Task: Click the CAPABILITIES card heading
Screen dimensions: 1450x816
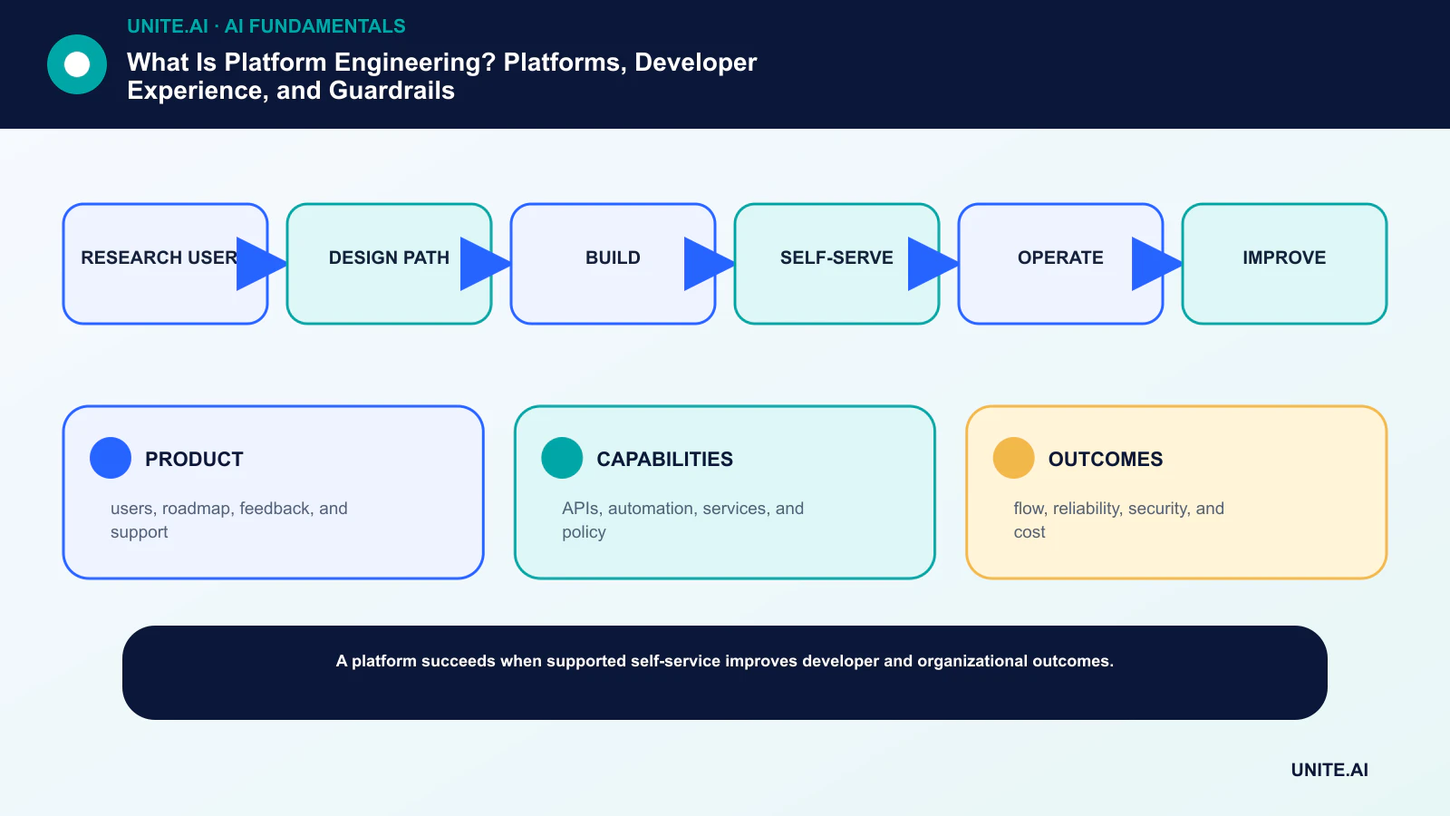Action: 664,459
